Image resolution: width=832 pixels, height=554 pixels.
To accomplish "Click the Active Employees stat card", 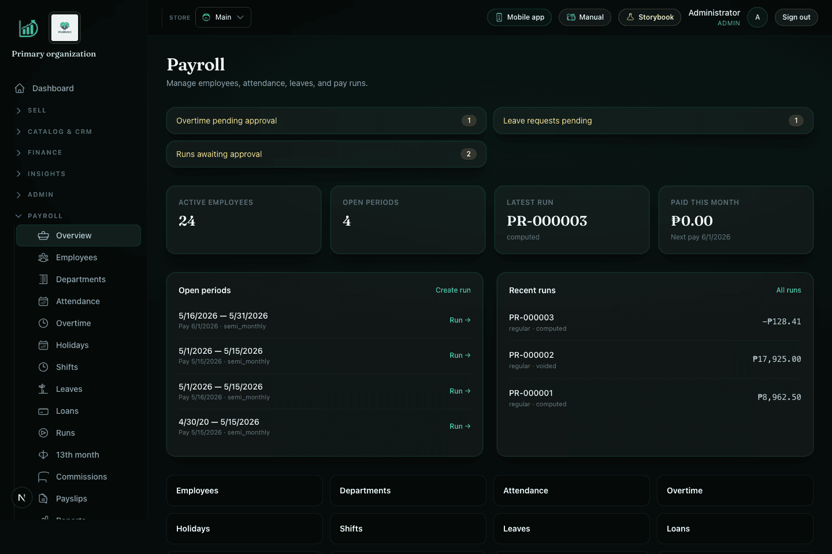I will click(x=244, y=220).
